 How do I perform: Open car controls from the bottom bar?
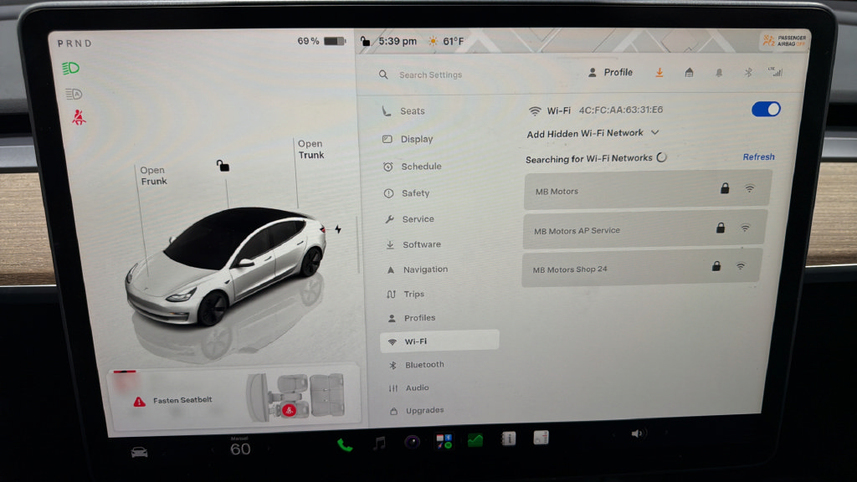coord(139,452)
